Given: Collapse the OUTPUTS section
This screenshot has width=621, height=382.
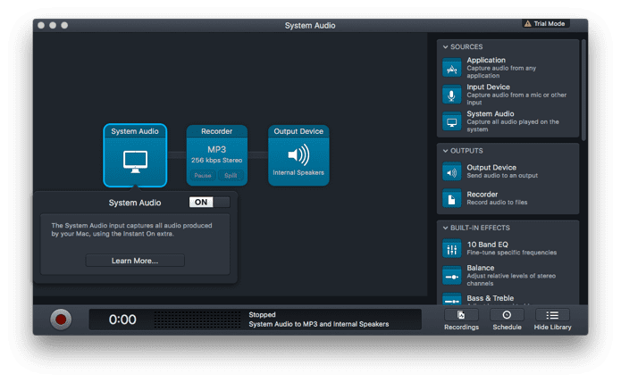Looking at the screenshot, I should coord(446,151).
